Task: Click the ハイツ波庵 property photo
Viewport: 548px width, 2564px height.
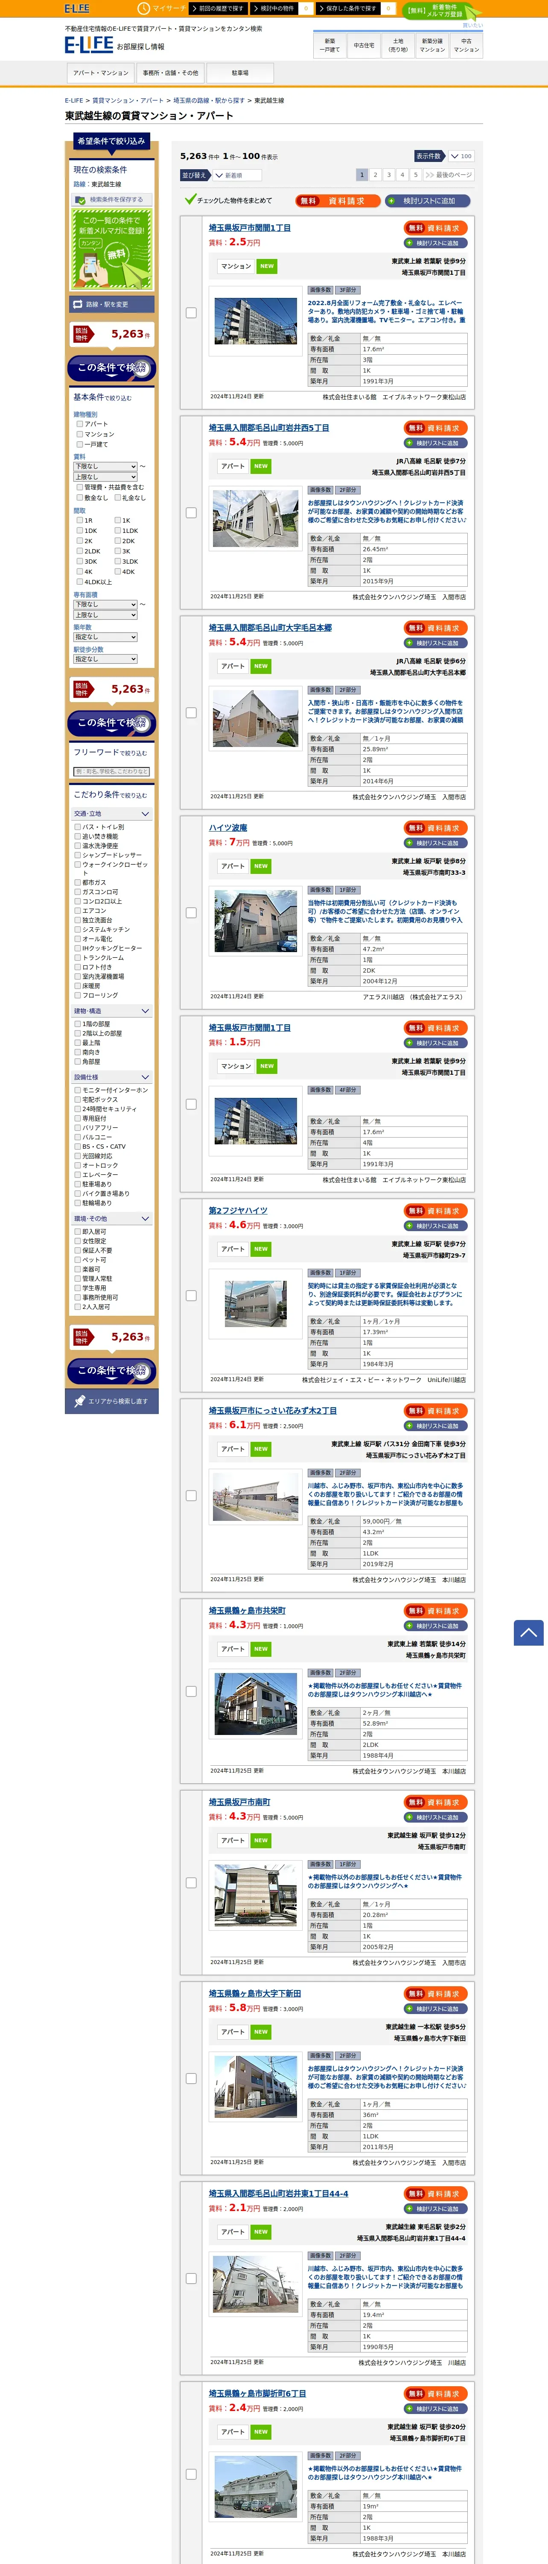Action: pyautogui.click(x=256, y=922)
